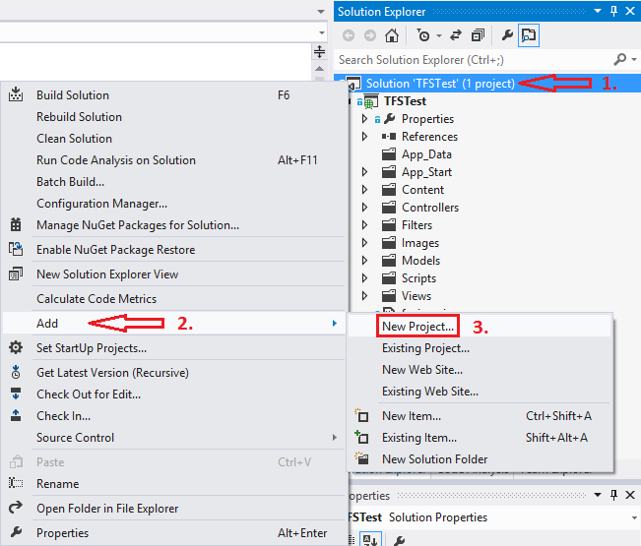Click the Home icon in Solution Explorer toolbar
This screenshot has height=546, width=641.
[392, 35]
